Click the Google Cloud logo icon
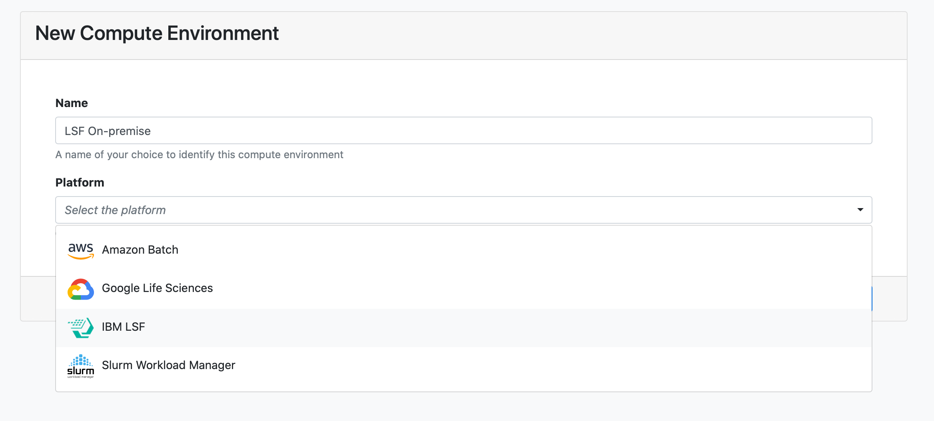Image resolution: width=934 pixels, height=421 pixels. point(81,289)
